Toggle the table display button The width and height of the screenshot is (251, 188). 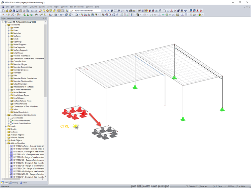tap(62, 11)
